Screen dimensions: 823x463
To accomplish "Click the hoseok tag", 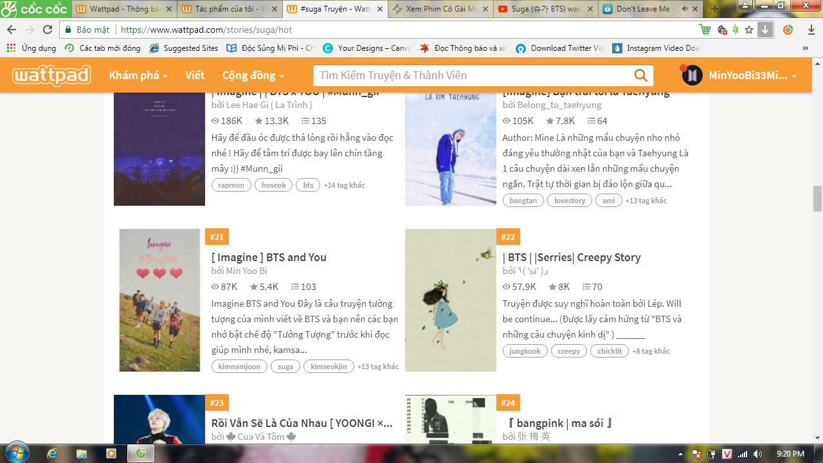I will pyautogui.click(x=273, y=185).
